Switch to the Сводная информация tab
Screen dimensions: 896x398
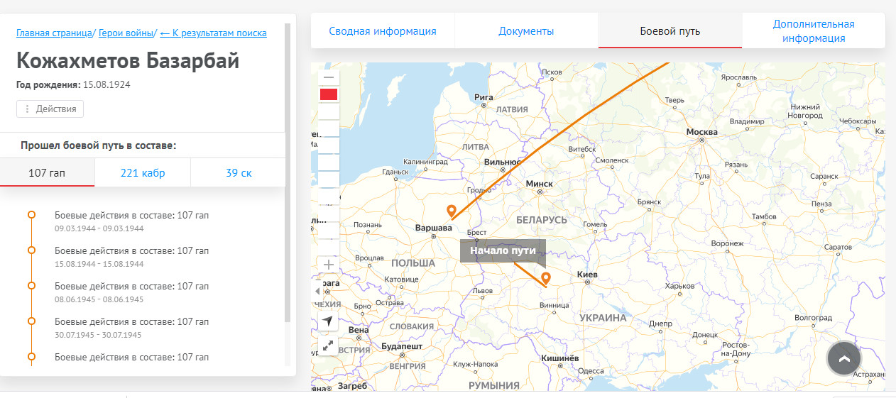tap(382, 31)
